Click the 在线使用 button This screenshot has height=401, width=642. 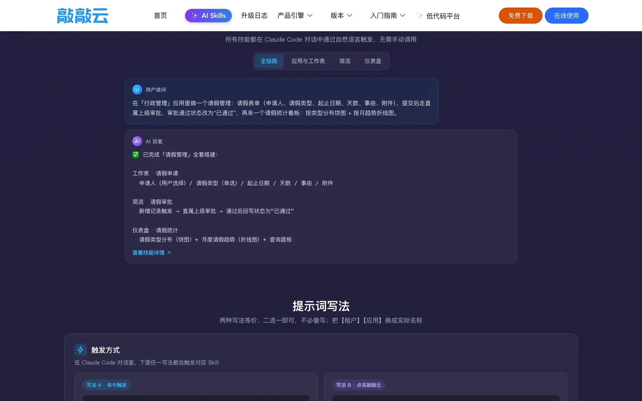567,15
